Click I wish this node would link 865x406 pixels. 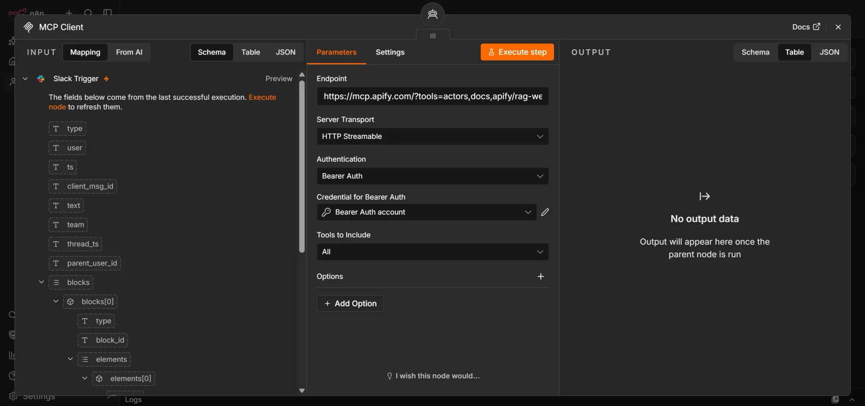coord(433,376)
